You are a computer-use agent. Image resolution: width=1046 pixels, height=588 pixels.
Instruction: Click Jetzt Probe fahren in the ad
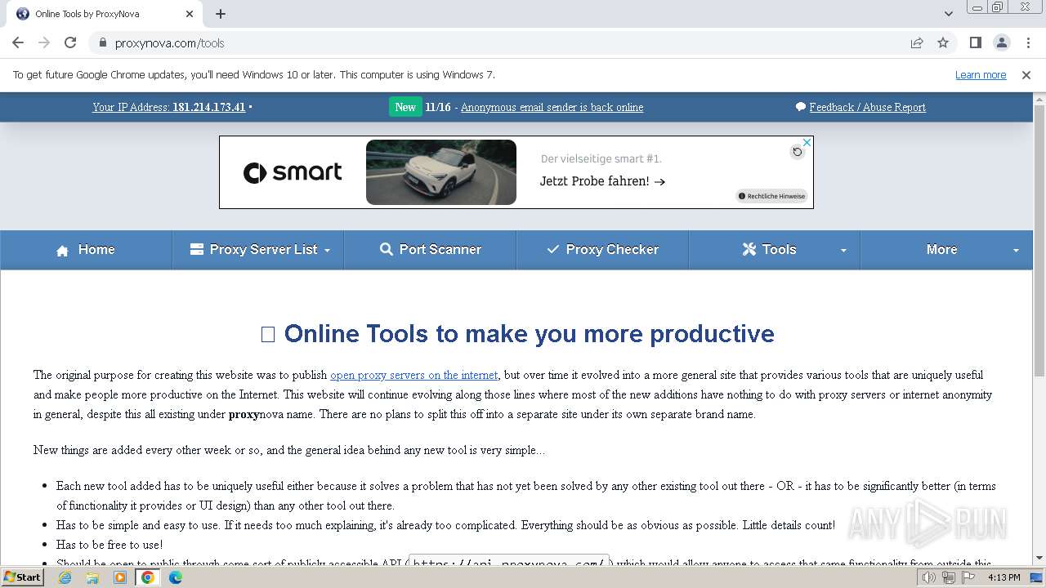602,181
